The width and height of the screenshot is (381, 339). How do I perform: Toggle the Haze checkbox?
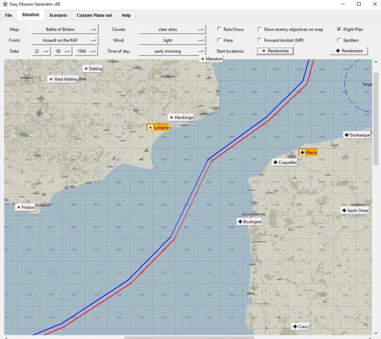[x=219, y=40]
